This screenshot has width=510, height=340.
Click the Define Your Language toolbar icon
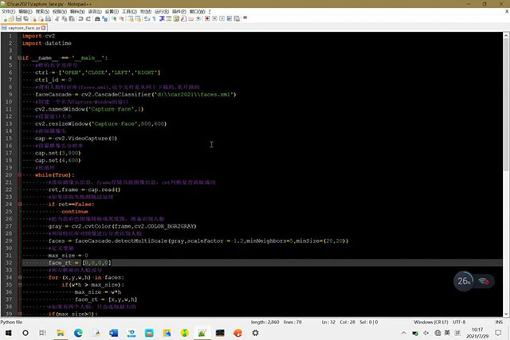click(x=169, y=19)
